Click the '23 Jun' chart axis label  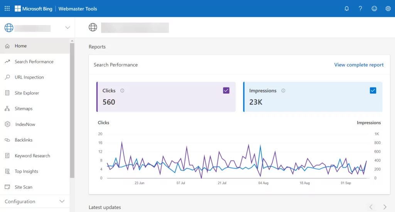tap(139, 183)
